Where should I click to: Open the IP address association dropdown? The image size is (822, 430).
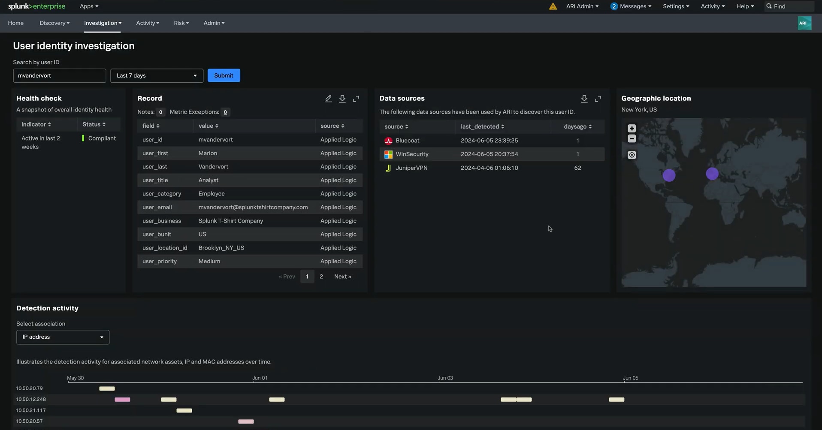(63, 337)
